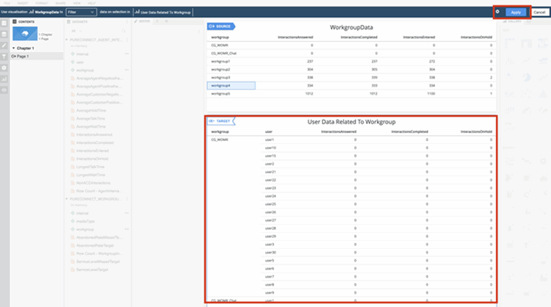This screenshot has height=307, width=551.
Task: Select workgroup4 cell in WorkgroupData
Action: point(231,85)
